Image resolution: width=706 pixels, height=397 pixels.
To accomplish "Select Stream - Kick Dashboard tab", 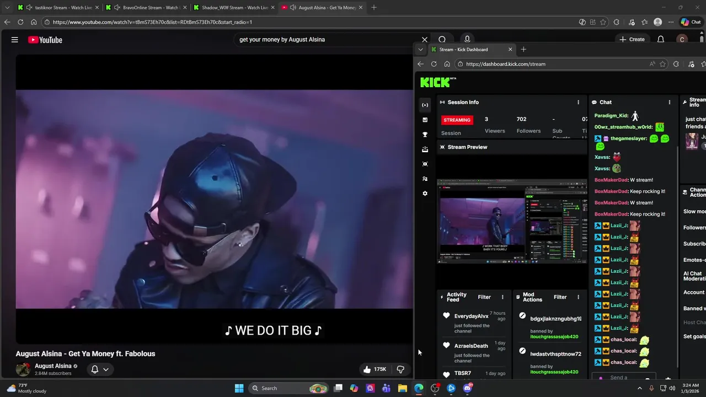I will click(x=472, y=50).
